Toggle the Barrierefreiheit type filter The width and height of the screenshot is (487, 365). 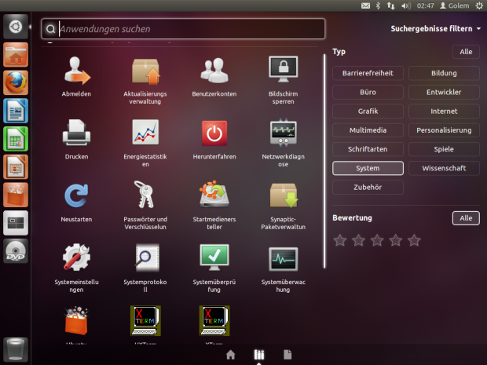[x=368, y=73]
